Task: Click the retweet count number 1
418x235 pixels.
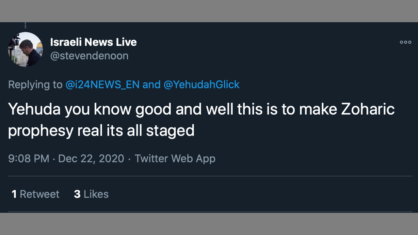Action: click(x=14, y=194)
